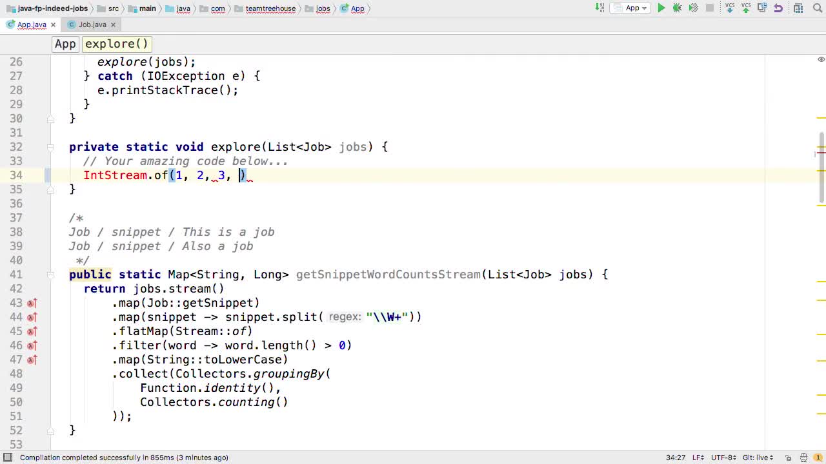This screenshot has height=464, width=826.
Task: Toggle read-only mode with the lock icon
Action: coord(789,458)
